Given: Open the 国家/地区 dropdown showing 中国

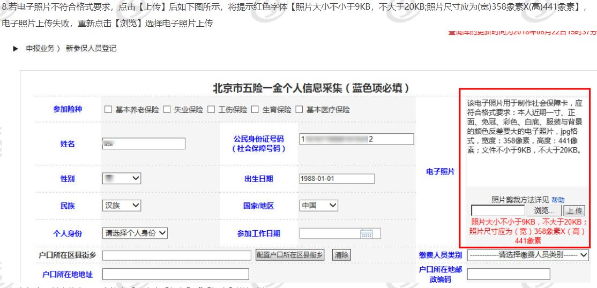Looking at the screenshot, I should tap(319, 206).
